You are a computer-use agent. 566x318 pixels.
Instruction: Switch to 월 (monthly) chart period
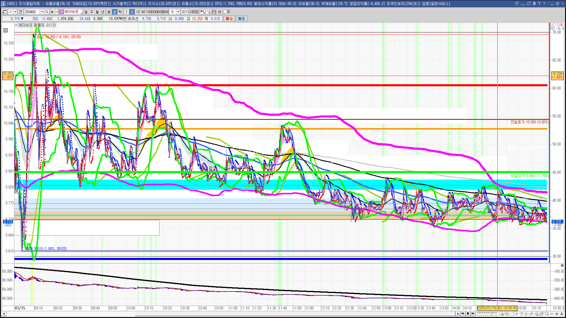click(x=97, y=12)
